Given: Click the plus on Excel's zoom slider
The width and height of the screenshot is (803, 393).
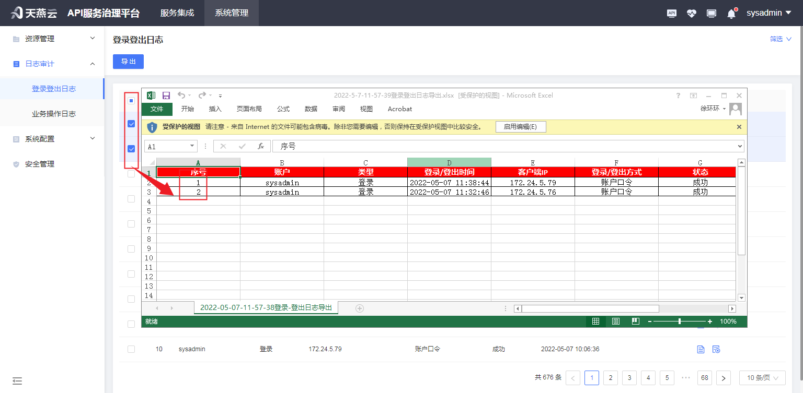Looking at the screenshot, I should pyautogui.click(x=709, y=321).
